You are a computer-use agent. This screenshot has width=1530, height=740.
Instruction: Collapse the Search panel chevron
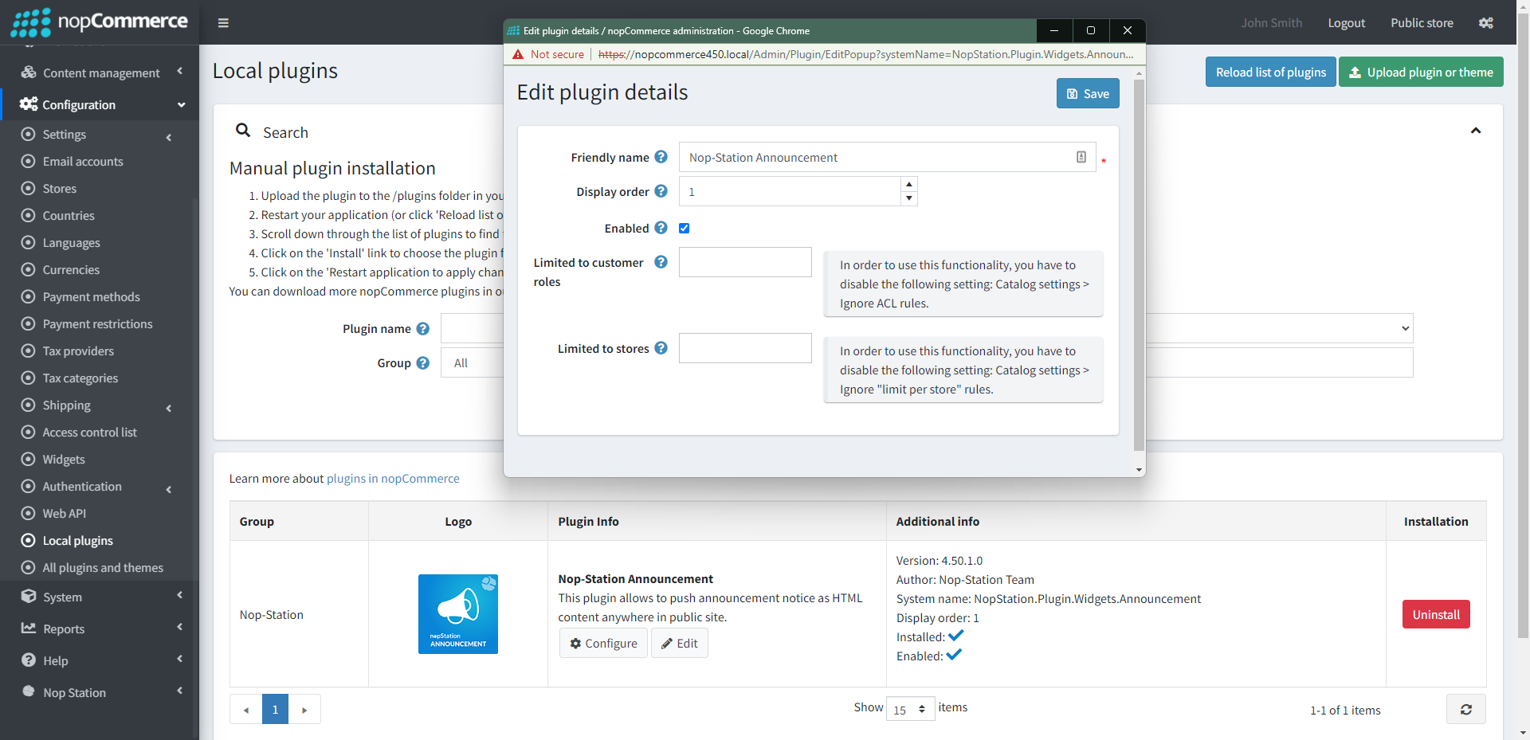(1476, 131)
